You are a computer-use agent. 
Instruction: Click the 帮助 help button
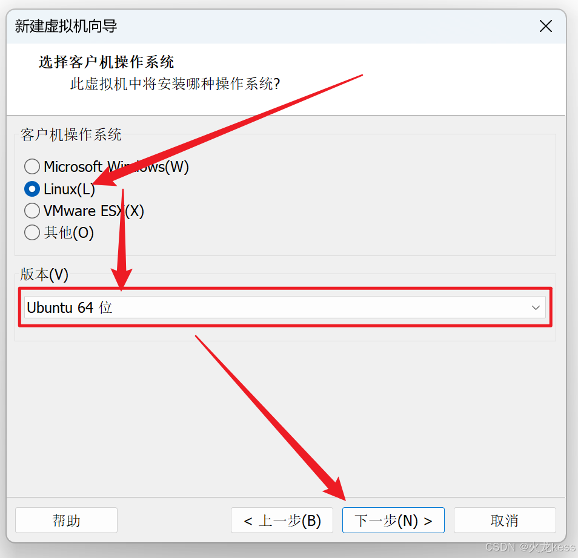[x=67, y=520]
